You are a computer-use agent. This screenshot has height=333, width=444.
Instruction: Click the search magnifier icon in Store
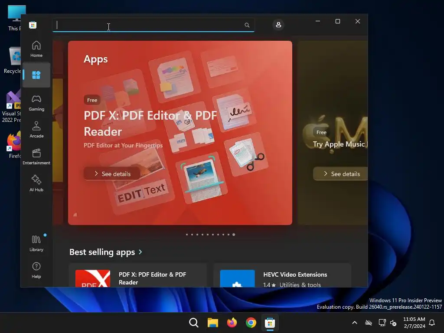[x=247, y=25]
